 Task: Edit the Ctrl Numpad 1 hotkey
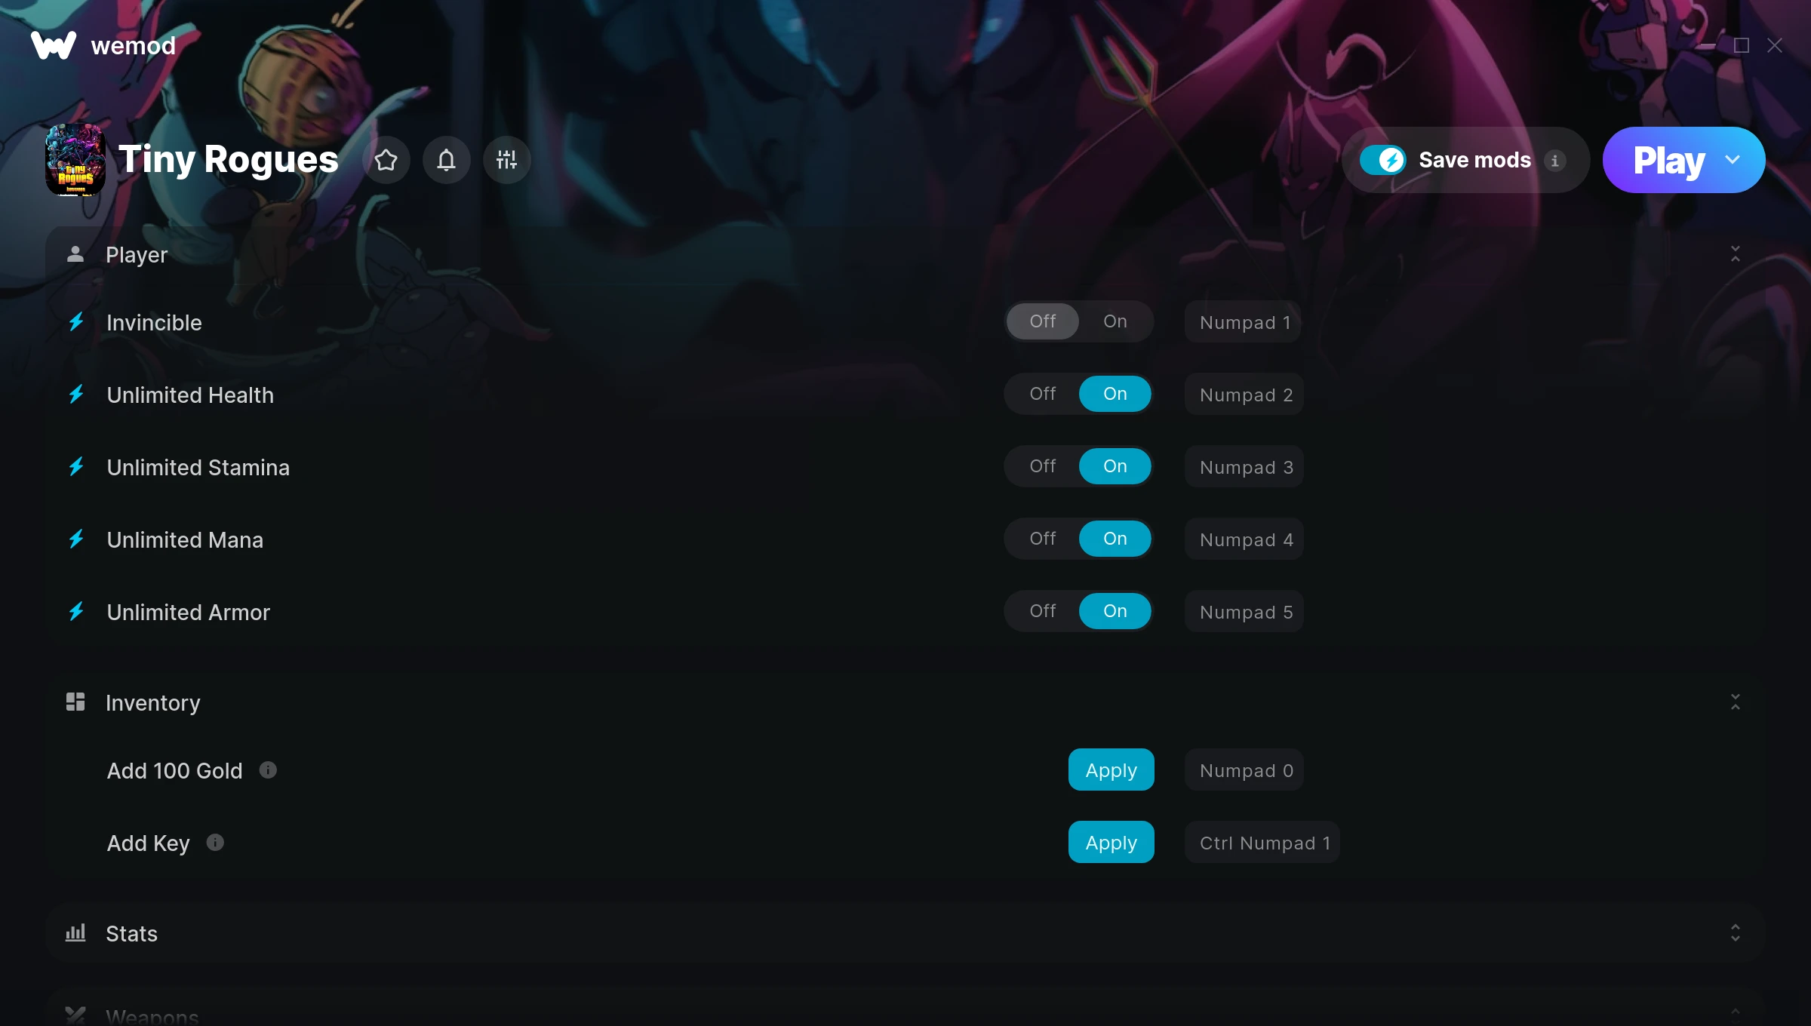[x=1263, y=842]
